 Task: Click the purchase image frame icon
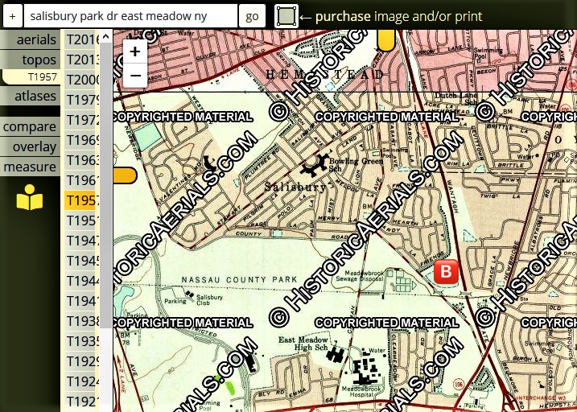286,16
